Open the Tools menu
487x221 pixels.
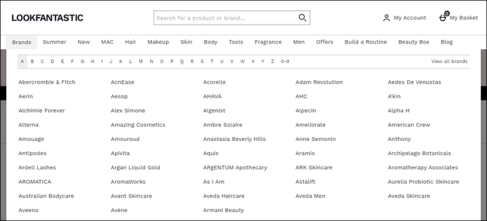tap(236, 42)
